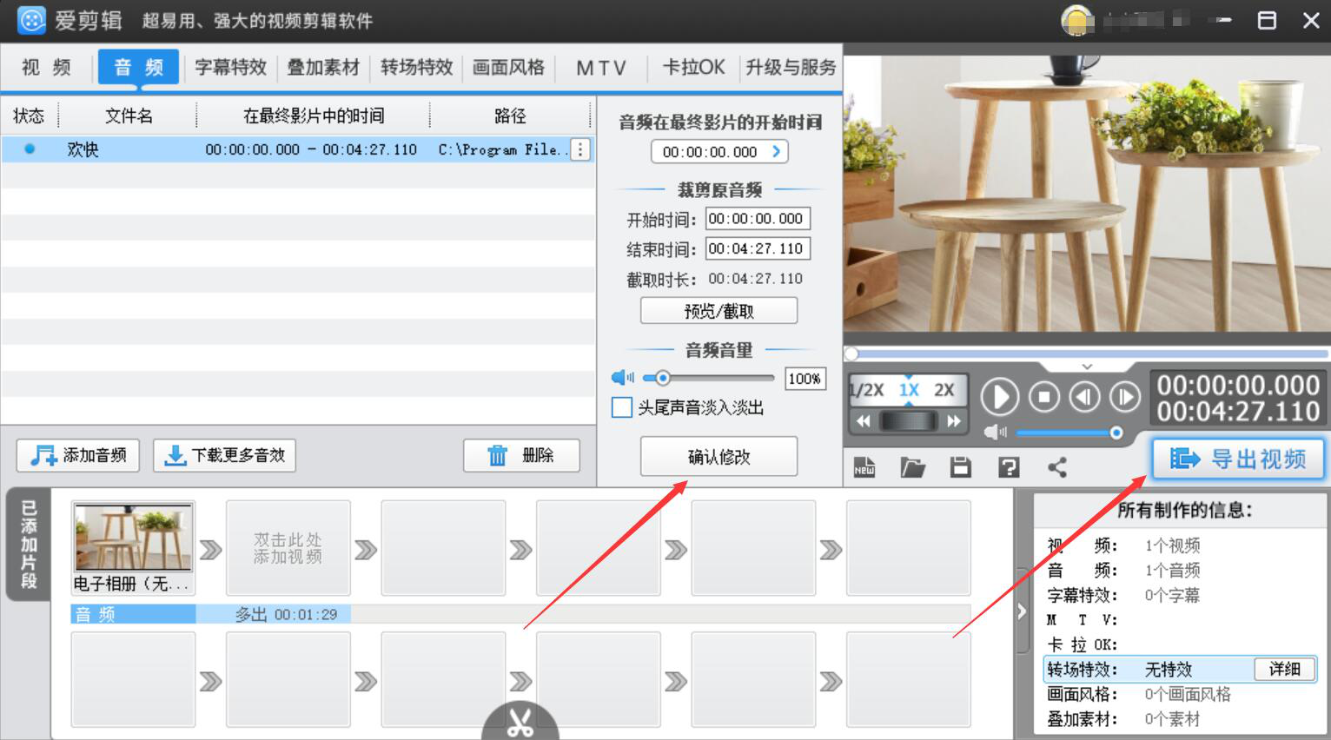Click the 在最终影片中的时间 column header
Viewport: 1331px width, 740px height.
point(314,116)
